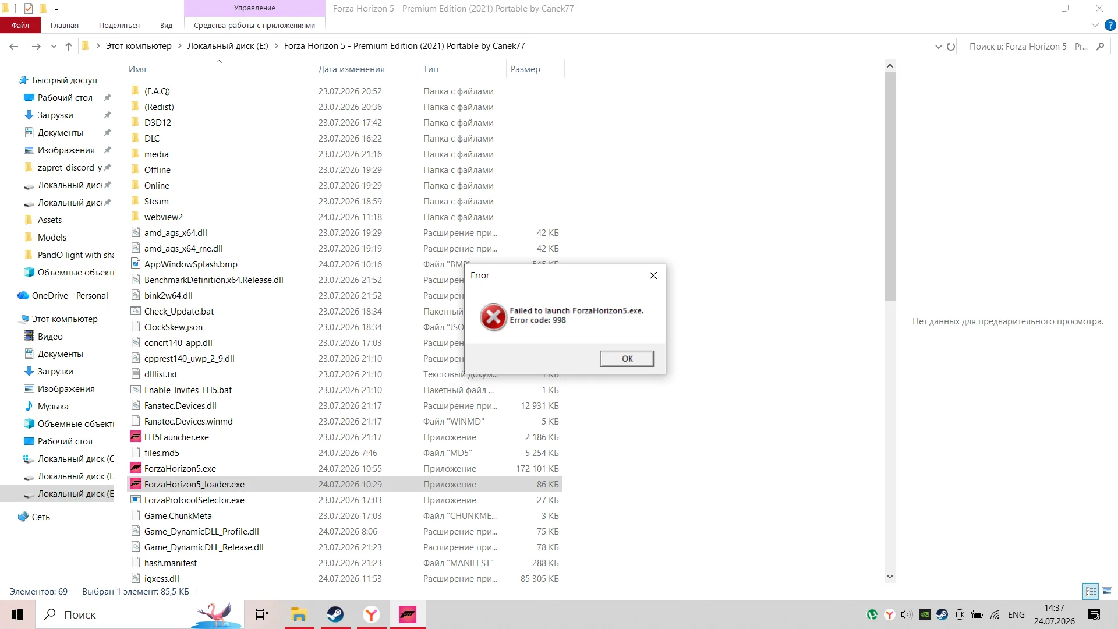Open zapret-discord-y folder in sidebar
Screen dimensions: 1118x629
point(69,168)
